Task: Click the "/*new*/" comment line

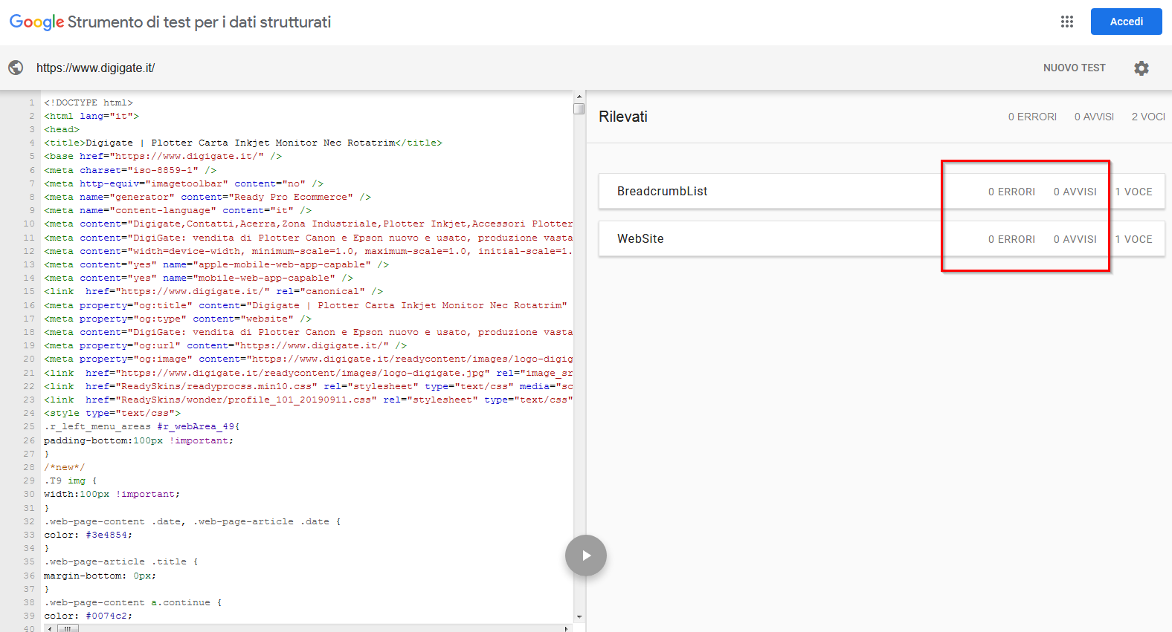Action: [x=65, y=467]
